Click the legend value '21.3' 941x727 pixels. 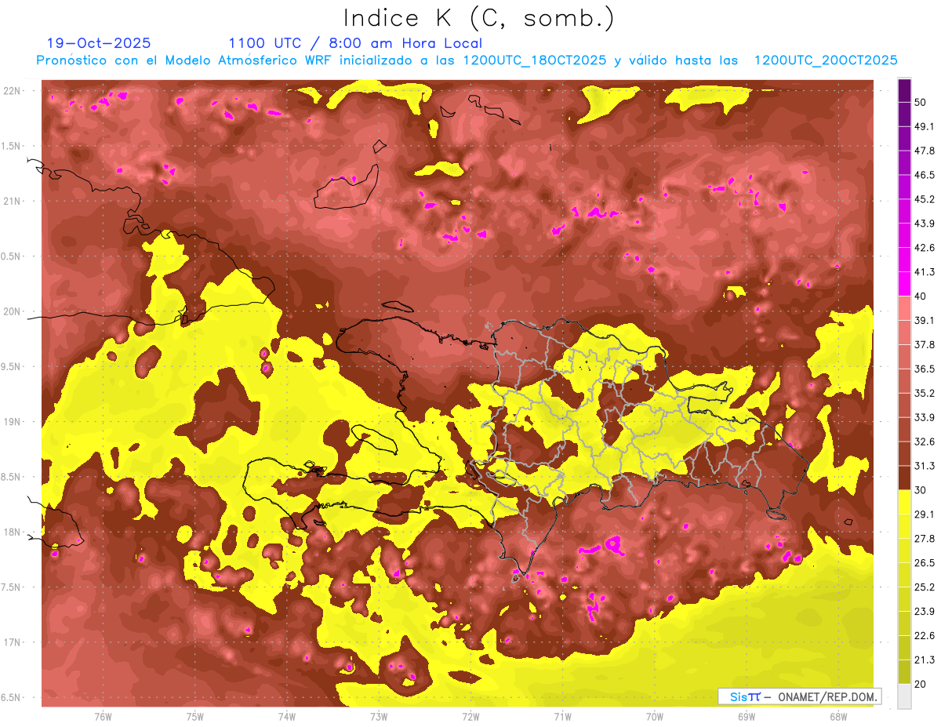[925, 660]
